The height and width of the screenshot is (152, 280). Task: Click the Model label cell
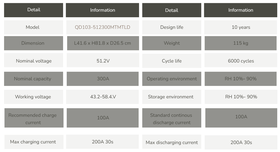(34, 27)
